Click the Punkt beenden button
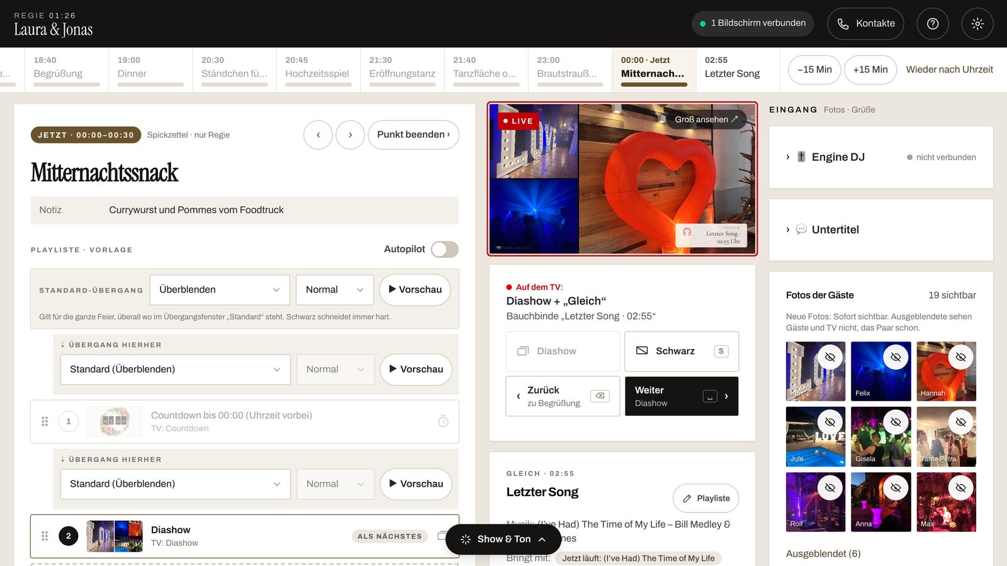 pyautogui.click(x=413, y=135)
